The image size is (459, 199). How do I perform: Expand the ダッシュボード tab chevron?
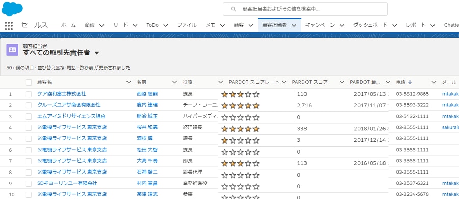pyautogui.click(x=395, y=25)
